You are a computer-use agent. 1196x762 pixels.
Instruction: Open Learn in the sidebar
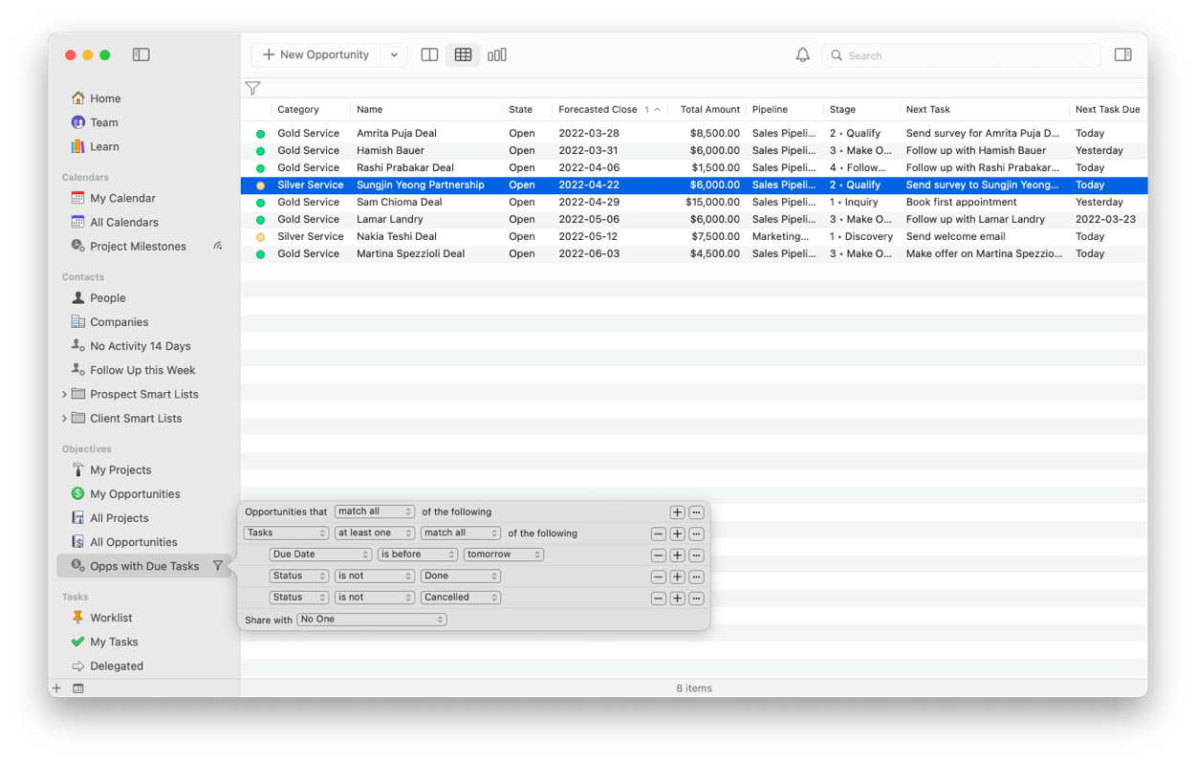pos(104,146)
